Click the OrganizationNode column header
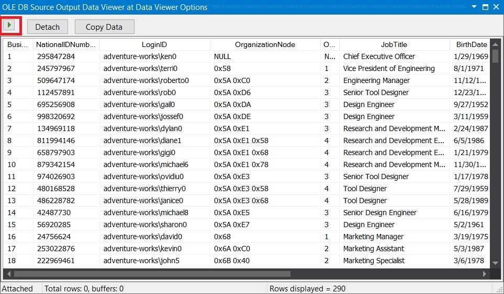Viewport: 504px width, 294px height. 265,44
